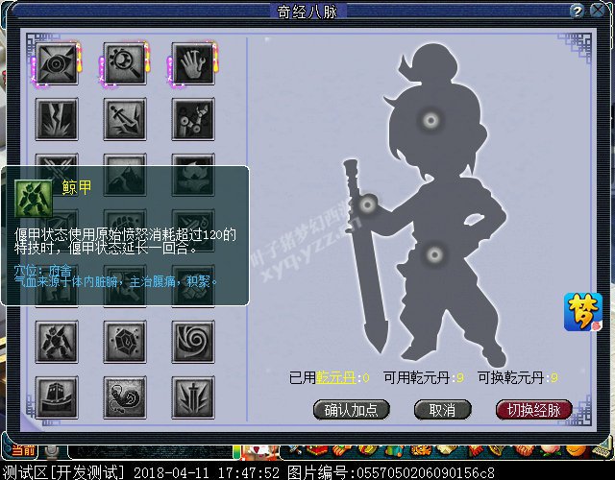This screenshot has height=480, width=615.
Task: Close the 奇经八脉 window
Action: (x=598, y=10)
